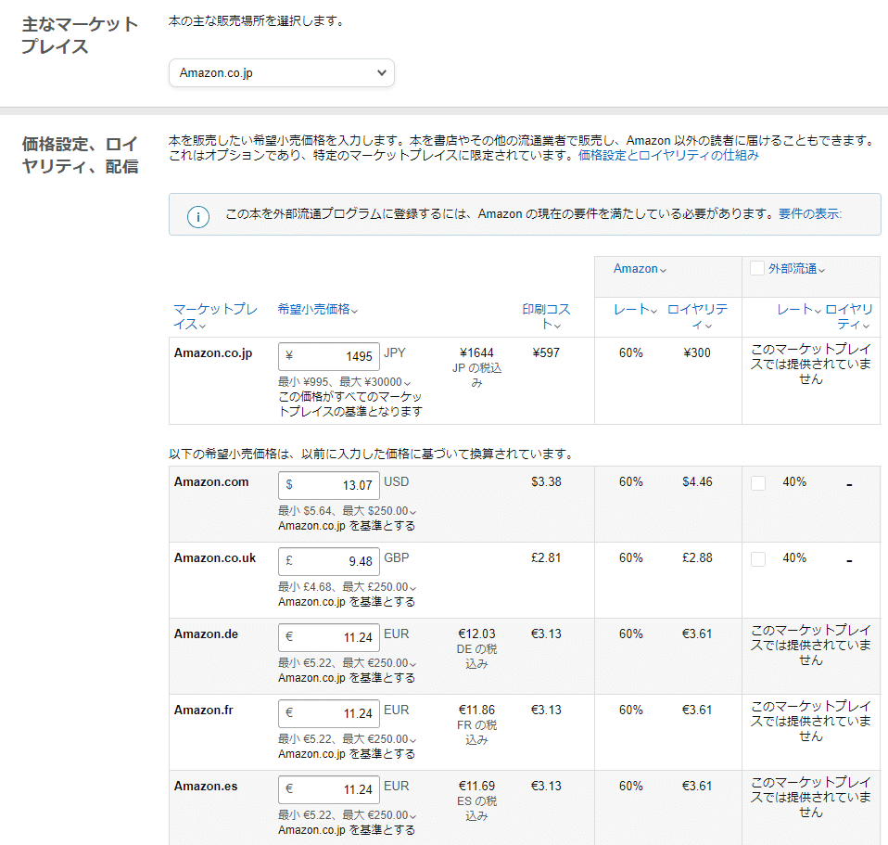Click the £2.88 royalty value

697,557
